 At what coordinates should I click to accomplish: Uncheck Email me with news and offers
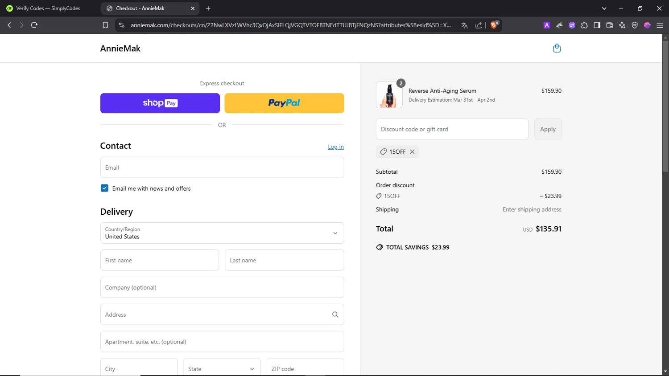[x=104, y=188]
